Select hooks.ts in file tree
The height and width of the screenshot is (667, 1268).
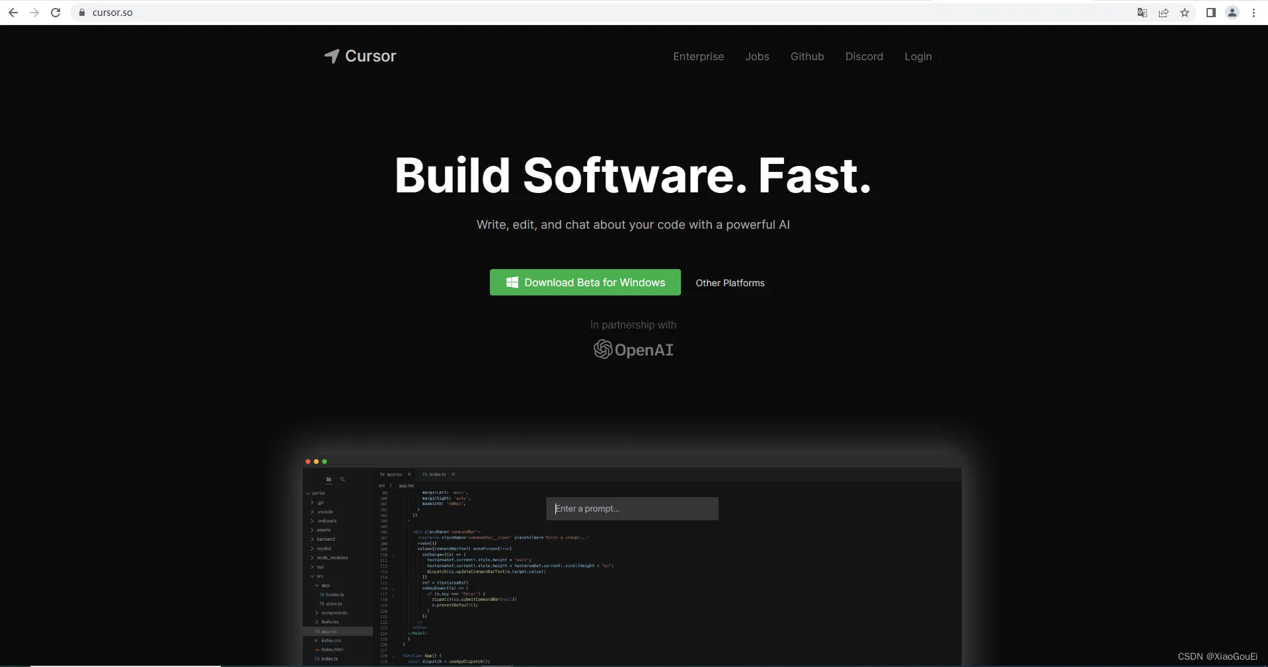click(332, 595)
